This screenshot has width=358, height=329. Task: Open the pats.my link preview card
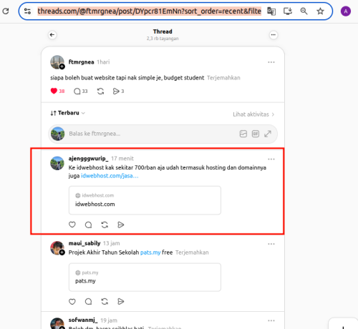coord(145,278)
